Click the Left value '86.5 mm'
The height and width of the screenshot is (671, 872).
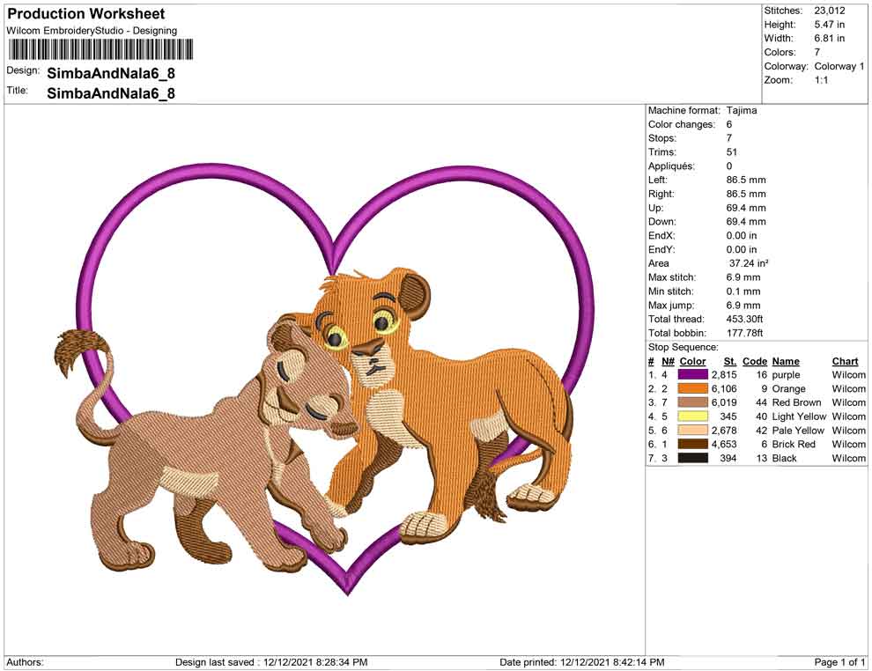746,180
